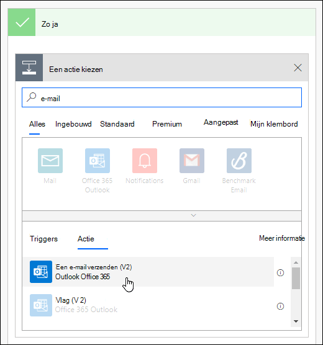Click in the e-mail search field
The width and height of the screenshot is (323, 345).
pyautogui.click(x=161, y=97)
